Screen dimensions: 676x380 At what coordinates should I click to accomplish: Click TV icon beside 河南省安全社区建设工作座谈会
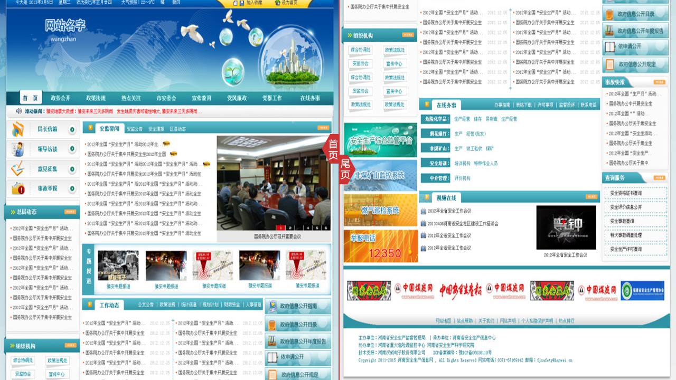pyautogui.click(x=424, y=223)
